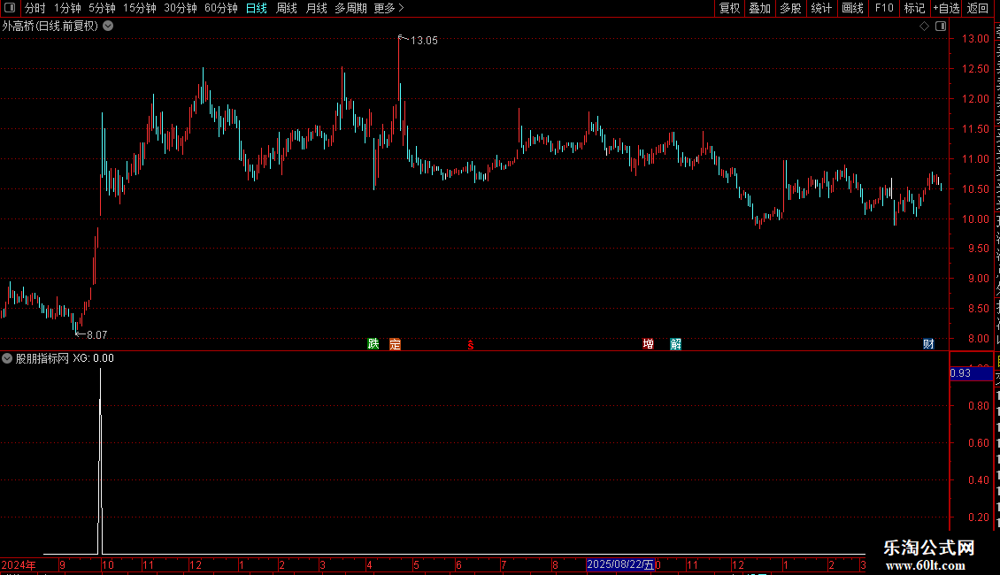The width and height of the screenshot is (1000, 575).
Task: Click the 10.00 price axis label
Action: (x=975, y=218)
